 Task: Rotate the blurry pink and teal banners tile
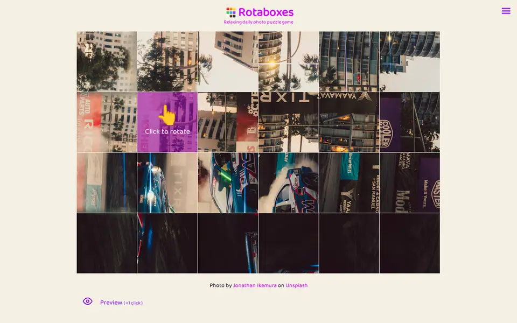point(107,182)
